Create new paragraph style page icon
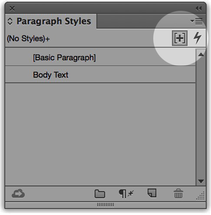Viewport: 211px width, 215px height. pos(152,193)
